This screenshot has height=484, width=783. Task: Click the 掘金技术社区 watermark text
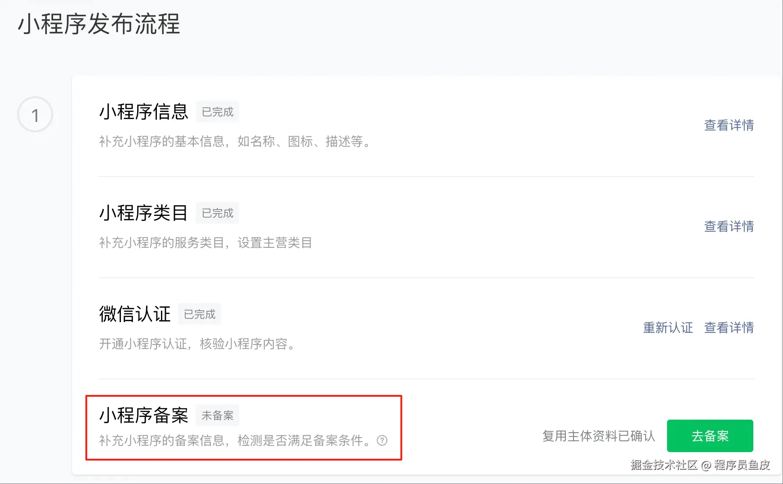(664, 465)
